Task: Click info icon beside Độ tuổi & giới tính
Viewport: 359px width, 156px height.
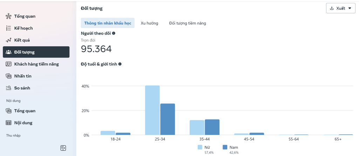Action: [120, 64]
